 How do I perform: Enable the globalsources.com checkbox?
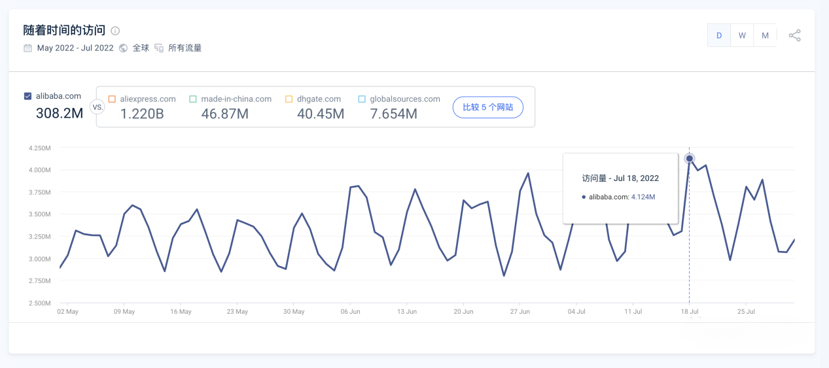tap(362, 99)
